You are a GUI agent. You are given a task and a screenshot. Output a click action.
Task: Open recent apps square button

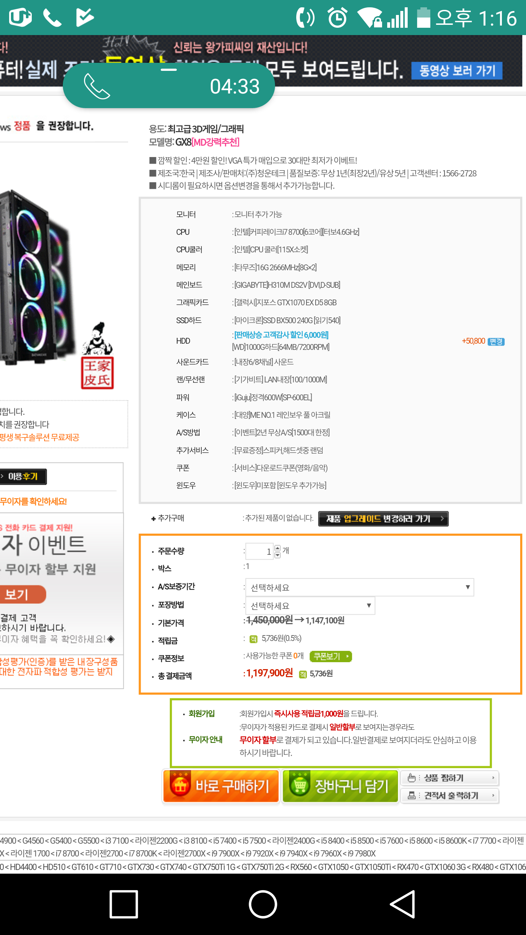point(124,904)
